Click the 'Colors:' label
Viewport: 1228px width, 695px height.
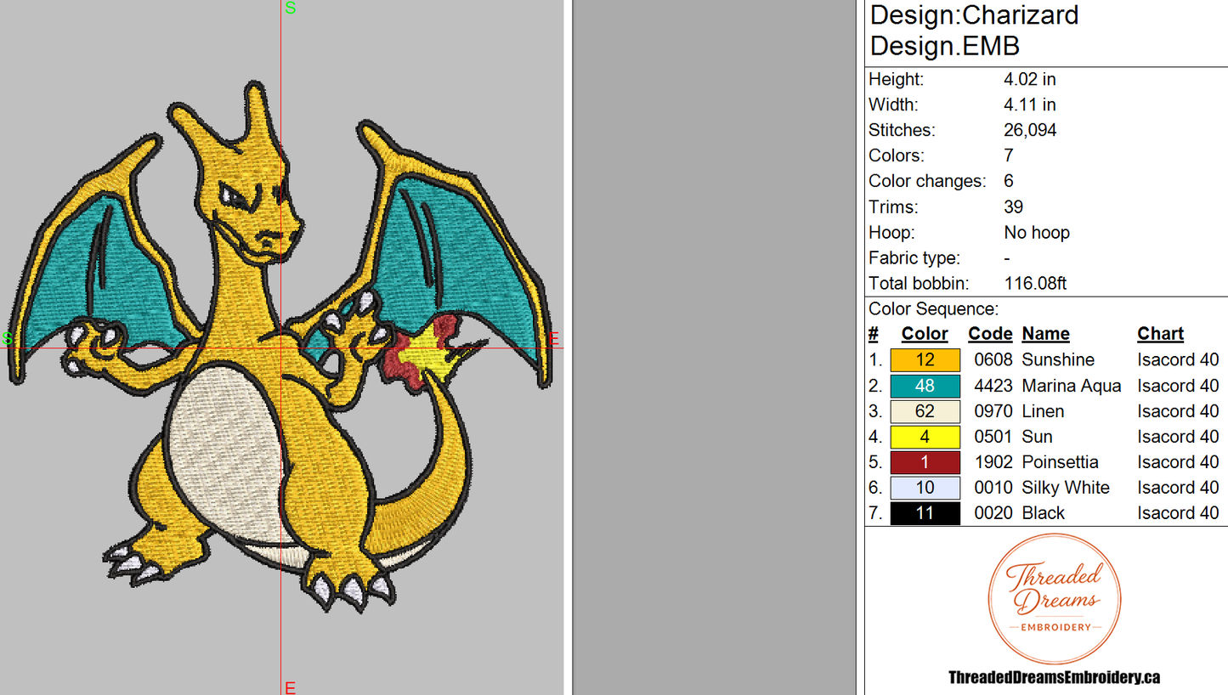pyautogui.click(x=896, y=155)
